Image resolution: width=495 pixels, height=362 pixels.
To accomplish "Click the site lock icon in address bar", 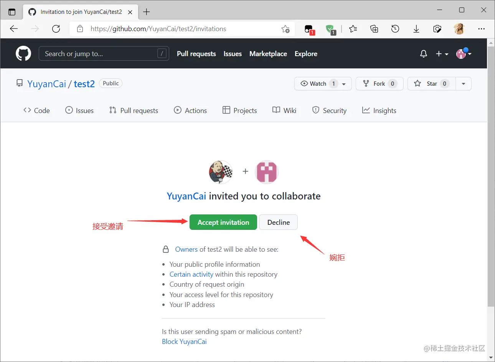I will pyautogui.click(x=80, y=29).
